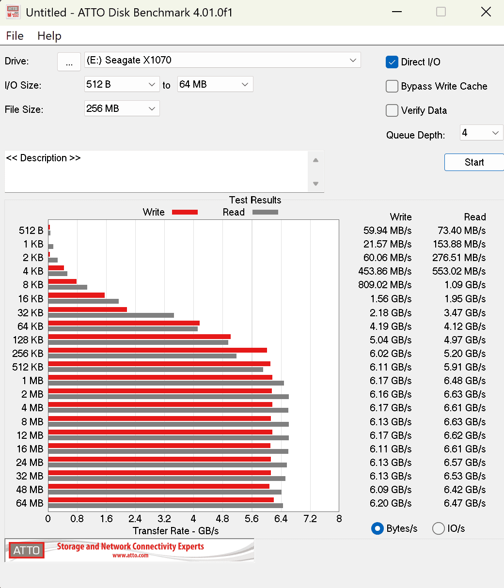Click the 1 KB read value 153.88 MB/s
504x588 pixels.
459,244
